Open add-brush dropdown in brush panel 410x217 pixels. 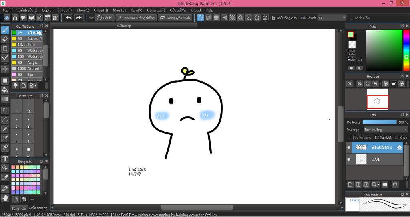(x=33, y=85)
